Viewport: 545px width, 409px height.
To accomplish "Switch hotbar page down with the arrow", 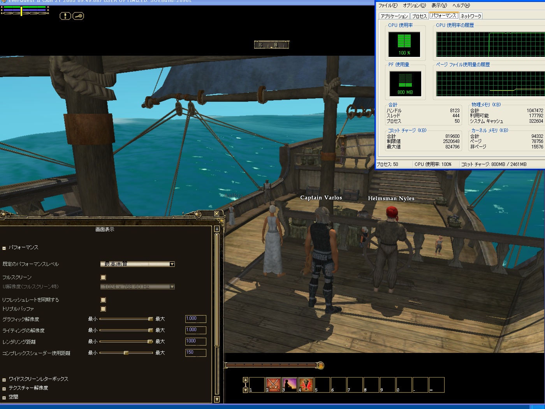I will tap(245, 390).
